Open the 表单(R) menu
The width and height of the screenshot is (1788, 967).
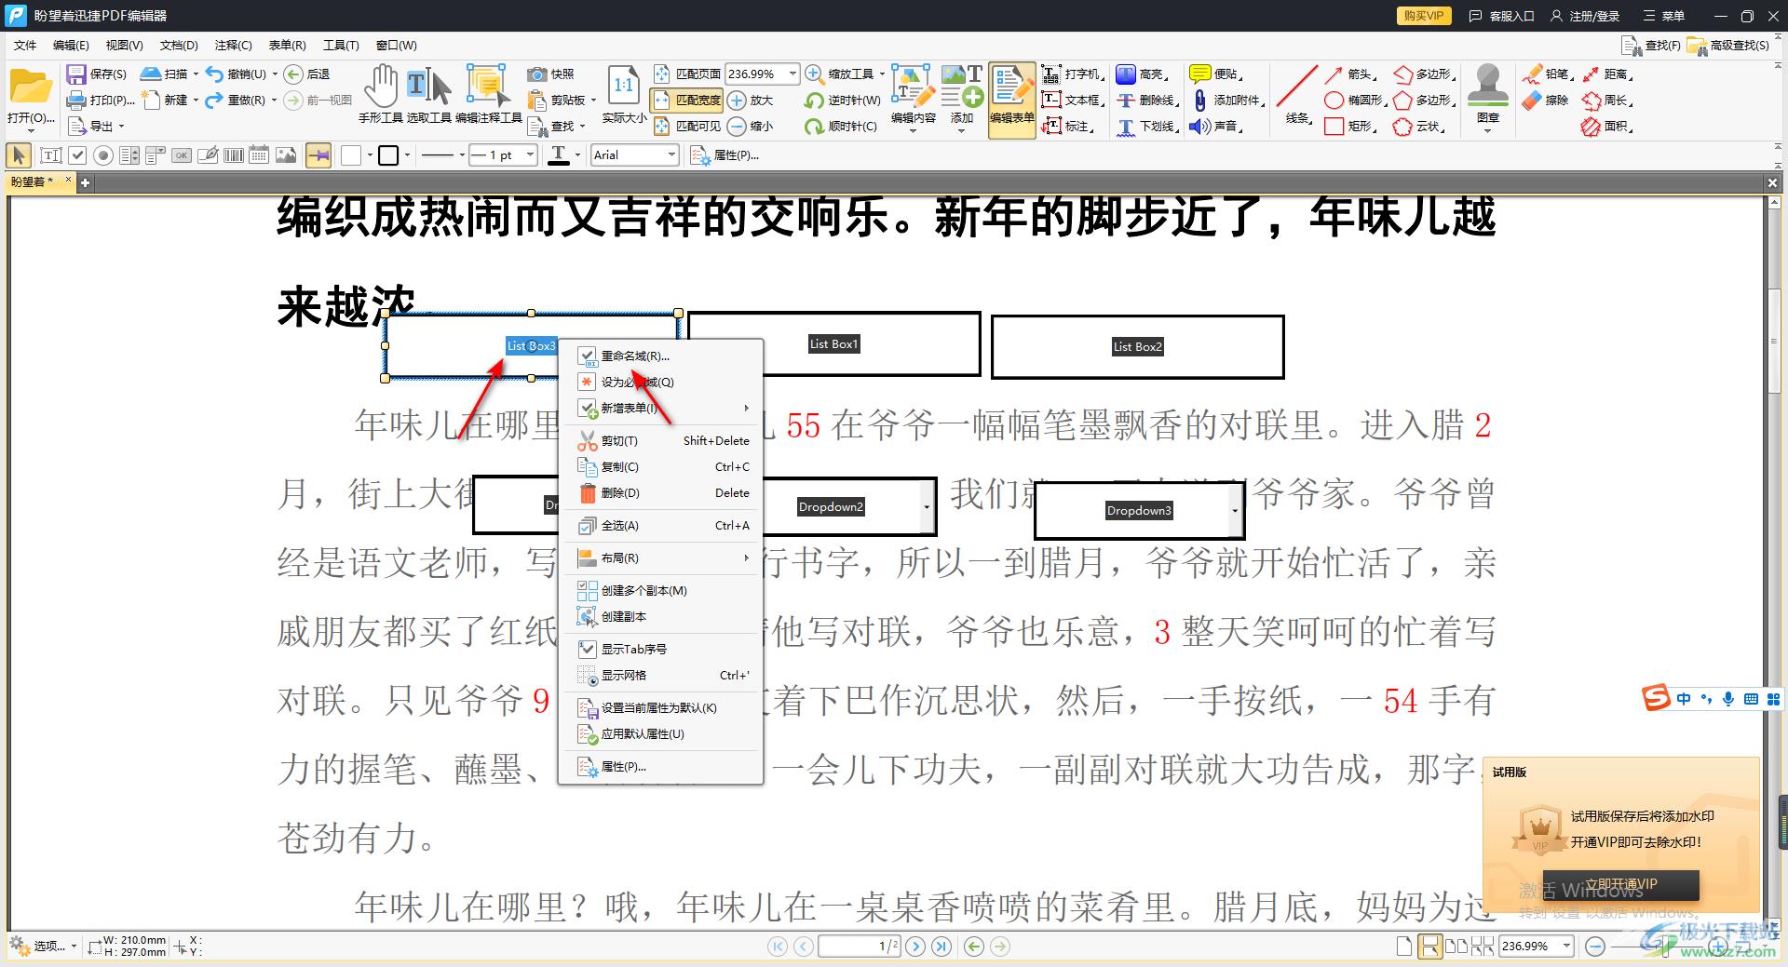tap(287, 45)
